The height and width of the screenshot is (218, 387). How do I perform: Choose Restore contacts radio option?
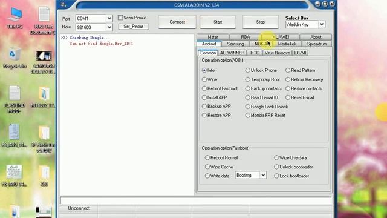point(288,88)
